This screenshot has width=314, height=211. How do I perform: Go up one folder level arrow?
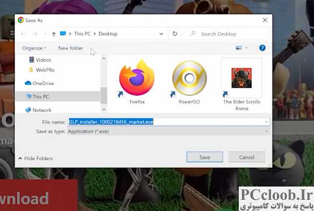point(54,34)
